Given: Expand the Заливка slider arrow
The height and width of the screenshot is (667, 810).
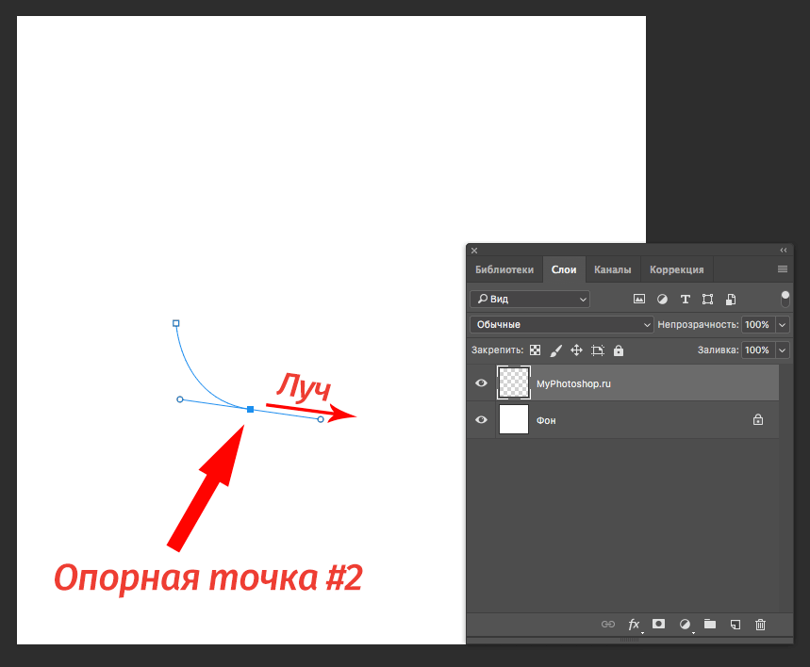Looking at the screenshot, I should (x=782, y=350).
